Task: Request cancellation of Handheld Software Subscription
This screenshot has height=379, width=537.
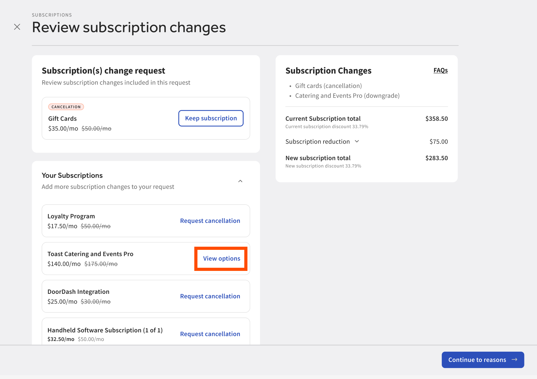Action: 210,334
